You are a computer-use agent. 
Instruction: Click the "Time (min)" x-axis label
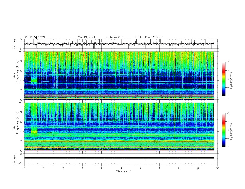point(124,171)
